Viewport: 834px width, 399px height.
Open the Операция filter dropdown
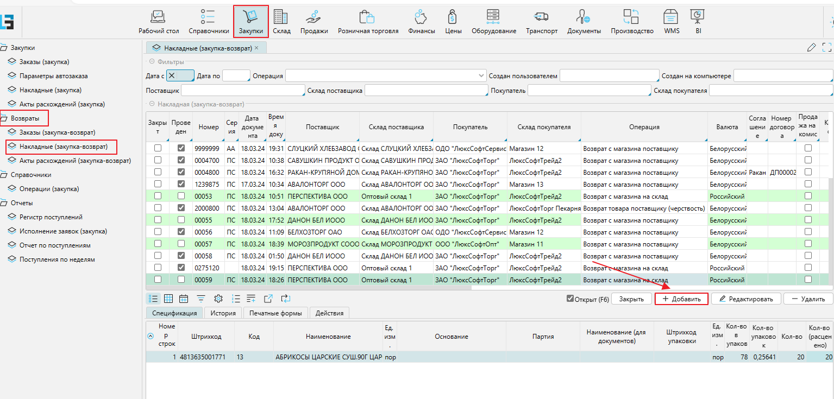coord(481,76)
